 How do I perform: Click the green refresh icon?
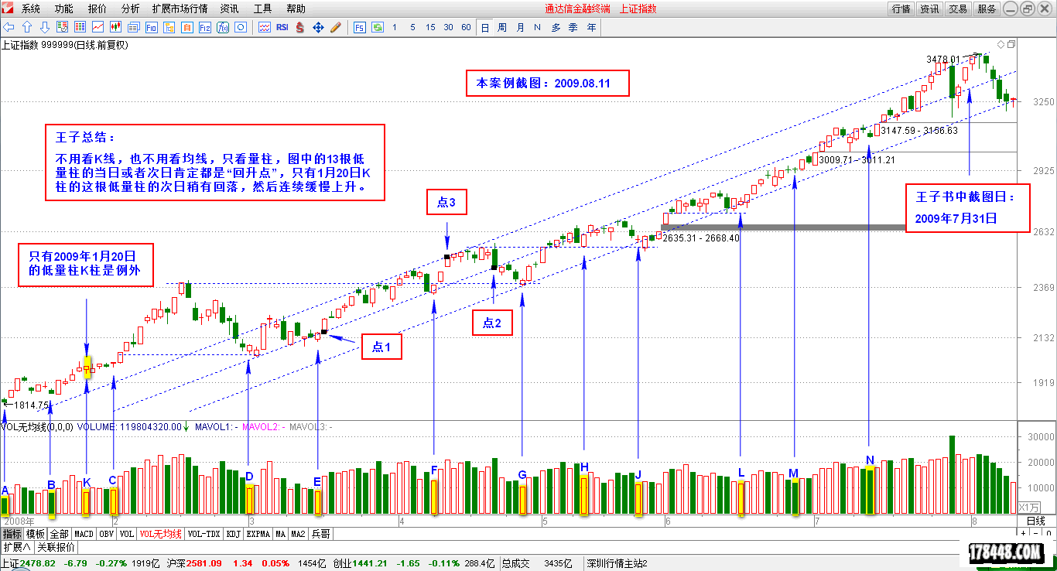pos(377,27)
